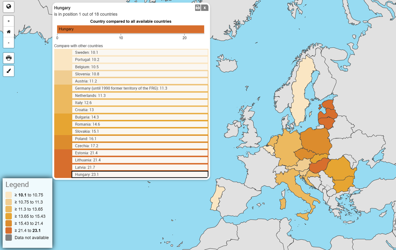Select the Romania: 14.6 row
The width and height of the screenshot is (396, 250).
pos(140,124)
